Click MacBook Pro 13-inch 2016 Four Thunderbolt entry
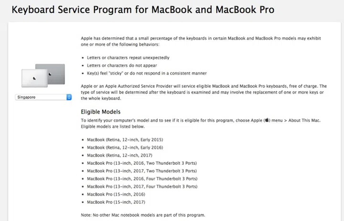The width and height of the screenshot is (344, 221). pyautogui.click(x=142, y=179)
